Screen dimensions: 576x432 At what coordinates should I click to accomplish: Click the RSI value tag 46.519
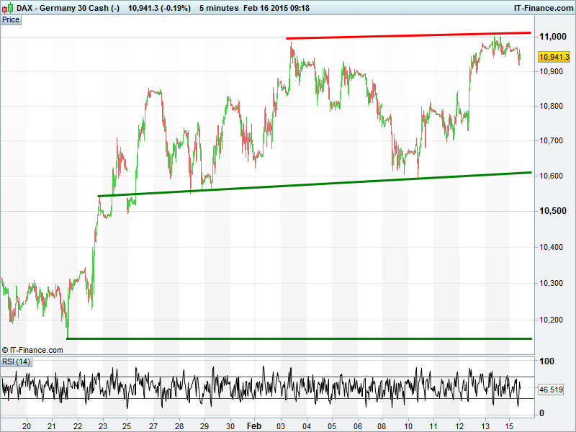click(x=550, y=390)
